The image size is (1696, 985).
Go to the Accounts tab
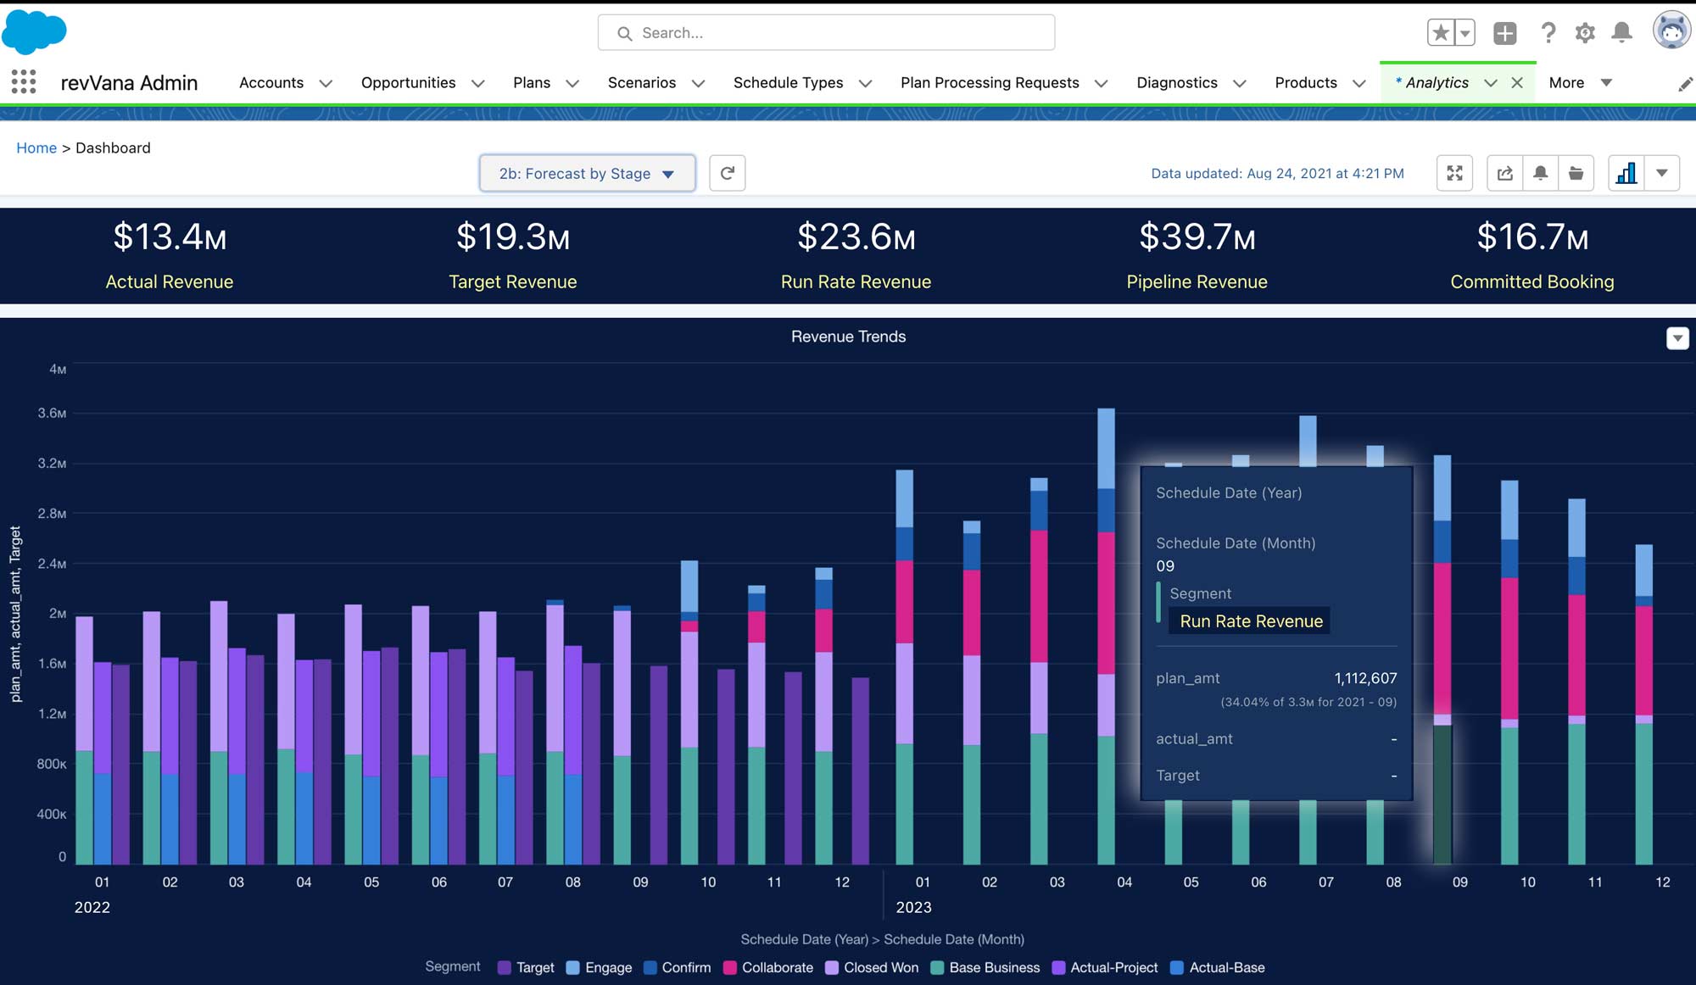click(x=271, y=82)
